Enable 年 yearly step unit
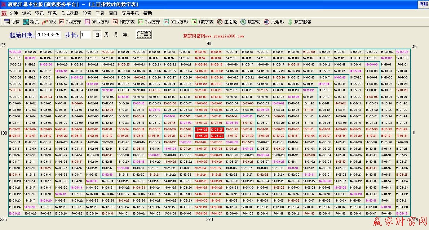Screen dimensions: 429x230 pyautogui.click(x=124, y=34)
